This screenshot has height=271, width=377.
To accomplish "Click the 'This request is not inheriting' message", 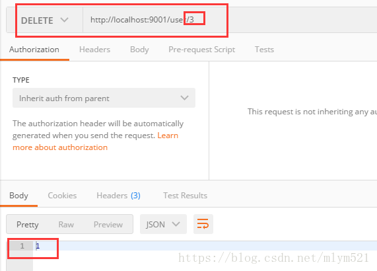I will click(x=312, y=112).
